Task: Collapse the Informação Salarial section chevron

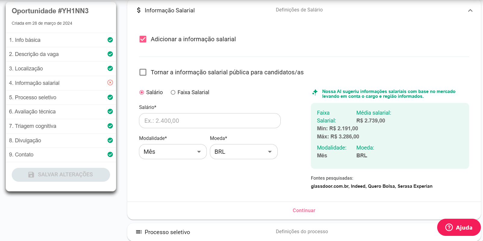Action: (x=470, y=11)
